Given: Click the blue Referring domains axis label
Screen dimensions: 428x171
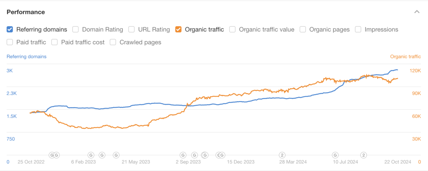Looking at the screenshot, I should [x=26, y=57].
